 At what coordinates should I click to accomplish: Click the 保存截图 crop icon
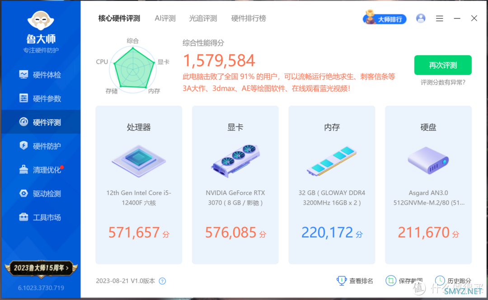tap(390, 281)
